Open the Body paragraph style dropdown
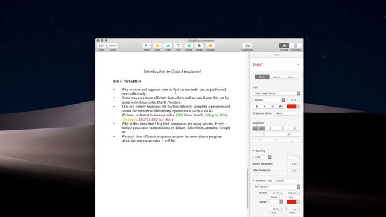Viewport: 386px width, 217px height. [276, 64]
